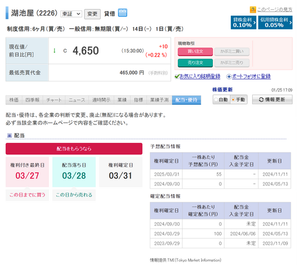
Task: Click the 2023/09/29 confirmed dividend date cell
Action: (x=166, y=243)
